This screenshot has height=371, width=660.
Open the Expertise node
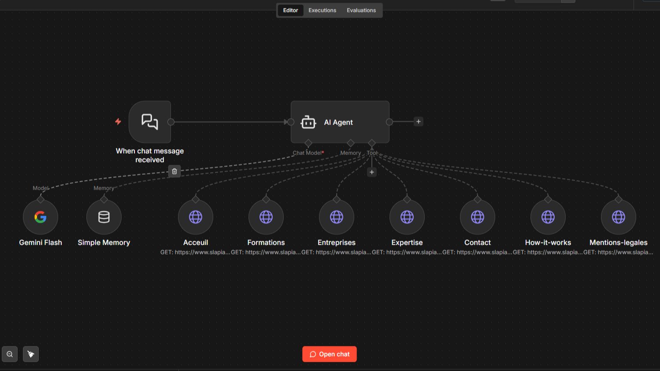[x=407, y=217]
